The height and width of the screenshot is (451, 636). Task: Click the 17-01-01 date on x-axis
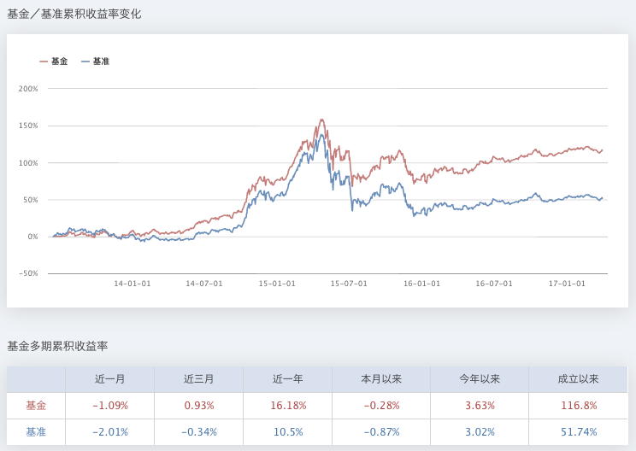(567, 284)
